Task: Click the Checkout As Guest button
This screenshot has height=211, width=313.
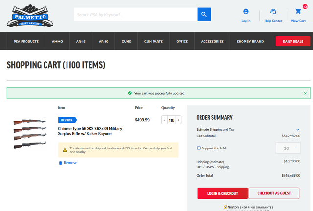Action: pos(274,193)
